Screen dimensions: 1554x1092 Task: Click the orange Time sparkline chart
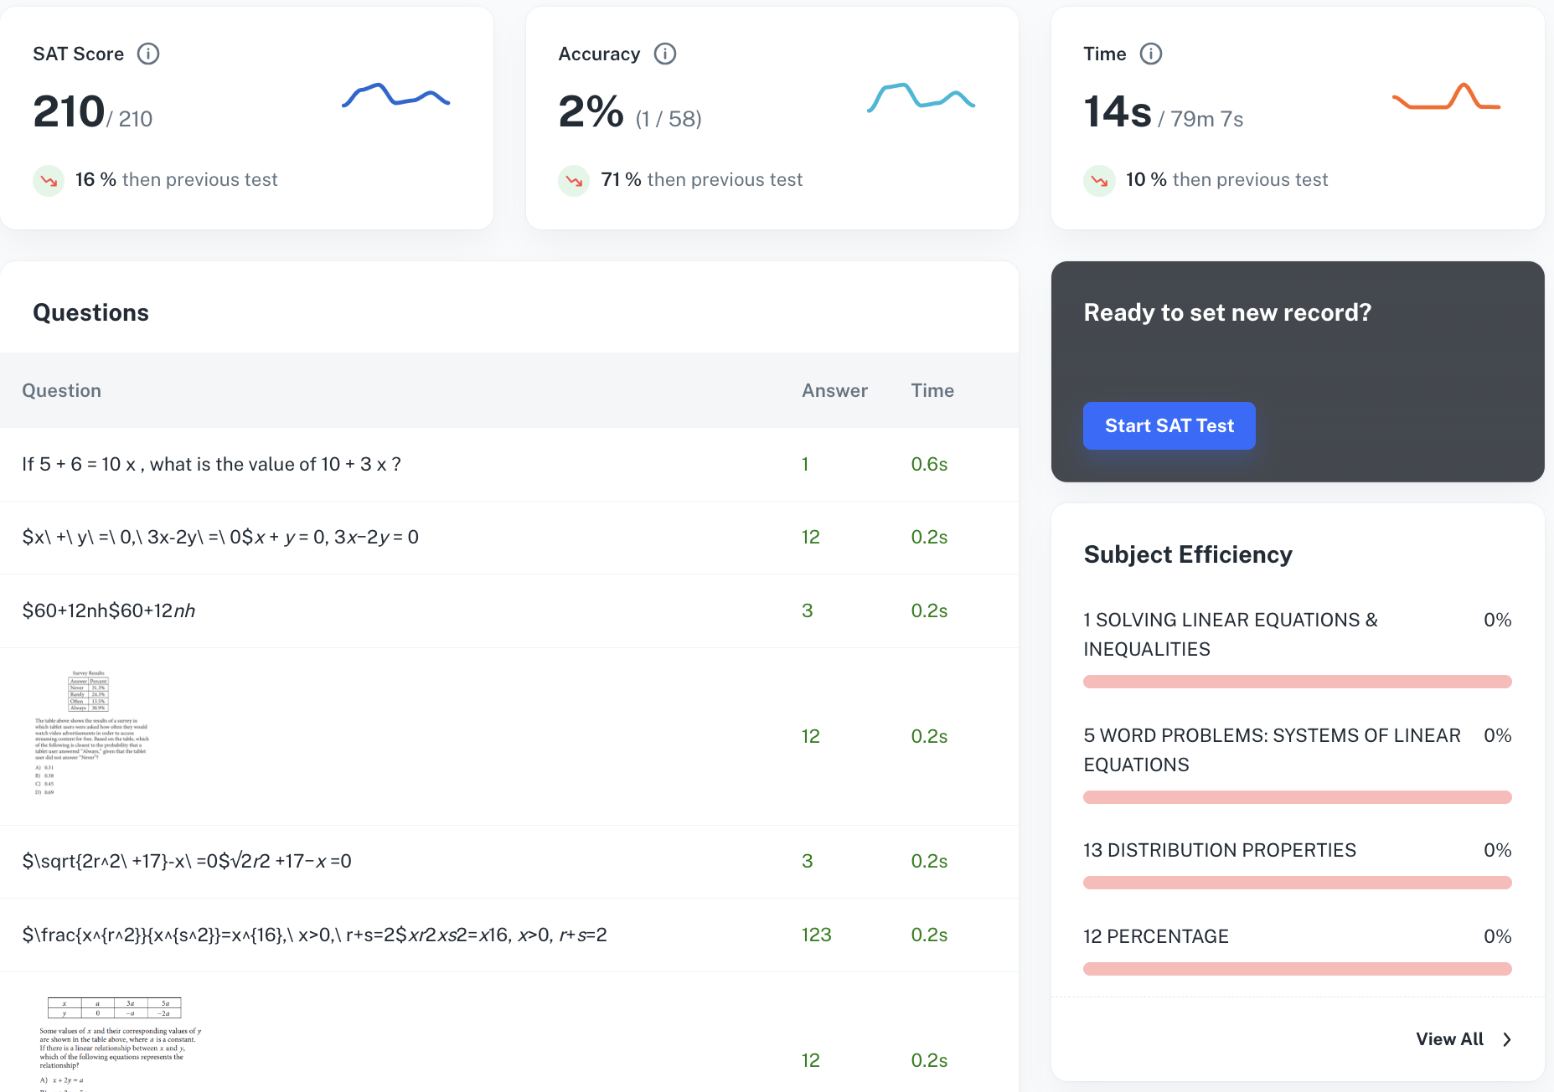click(1446, 97)
